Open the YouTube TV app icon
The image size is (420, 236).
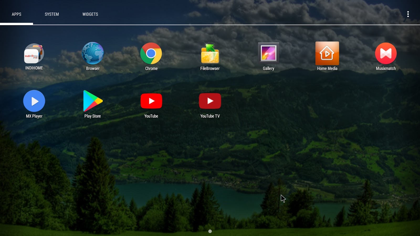tap(210, 101)
